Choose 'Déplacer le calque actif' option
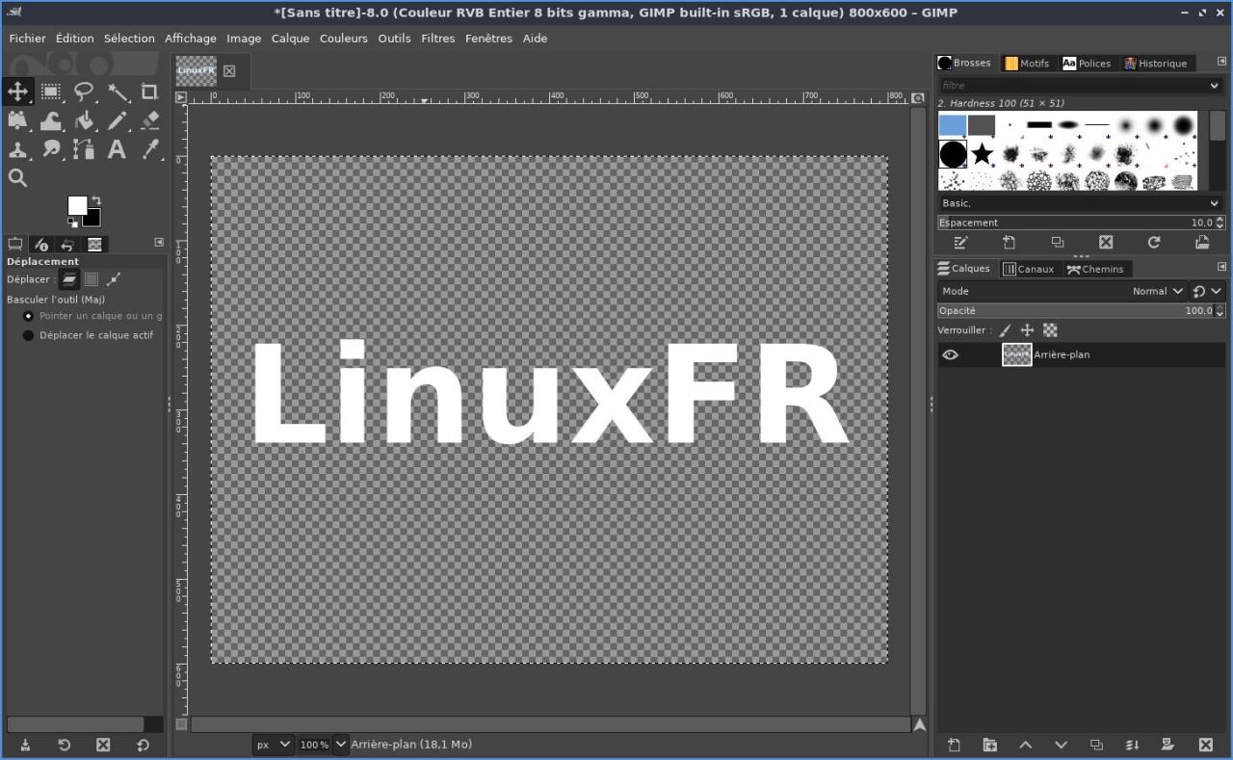The width and height of the screenshot is (1233, 760). [x=88, y=335]
